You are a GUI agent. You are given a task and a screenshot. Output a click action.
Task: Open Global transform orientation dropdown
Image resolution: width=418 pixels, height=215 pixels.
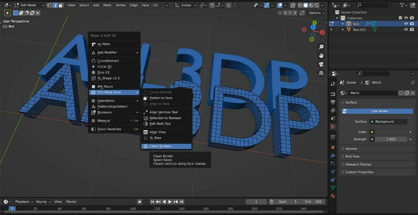[185, 5]
